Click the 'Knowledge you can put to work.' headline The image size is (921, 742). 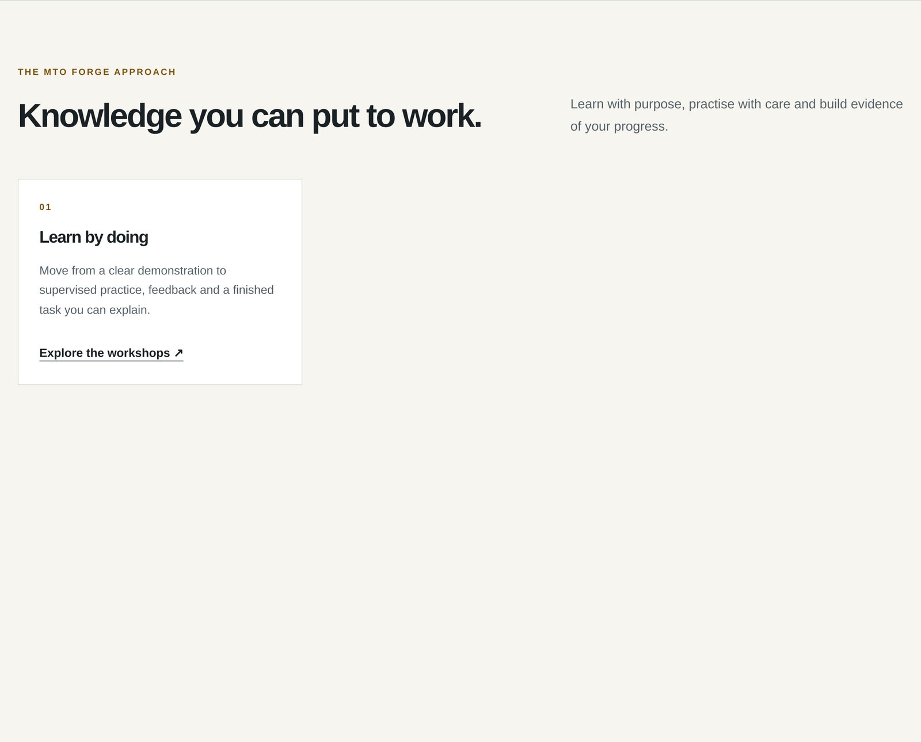click(x=250, y=116)
